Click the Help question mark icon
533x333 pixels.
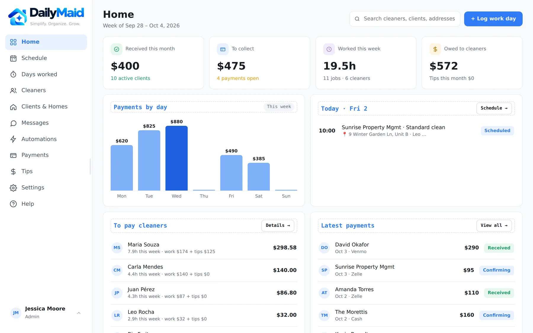13,204
